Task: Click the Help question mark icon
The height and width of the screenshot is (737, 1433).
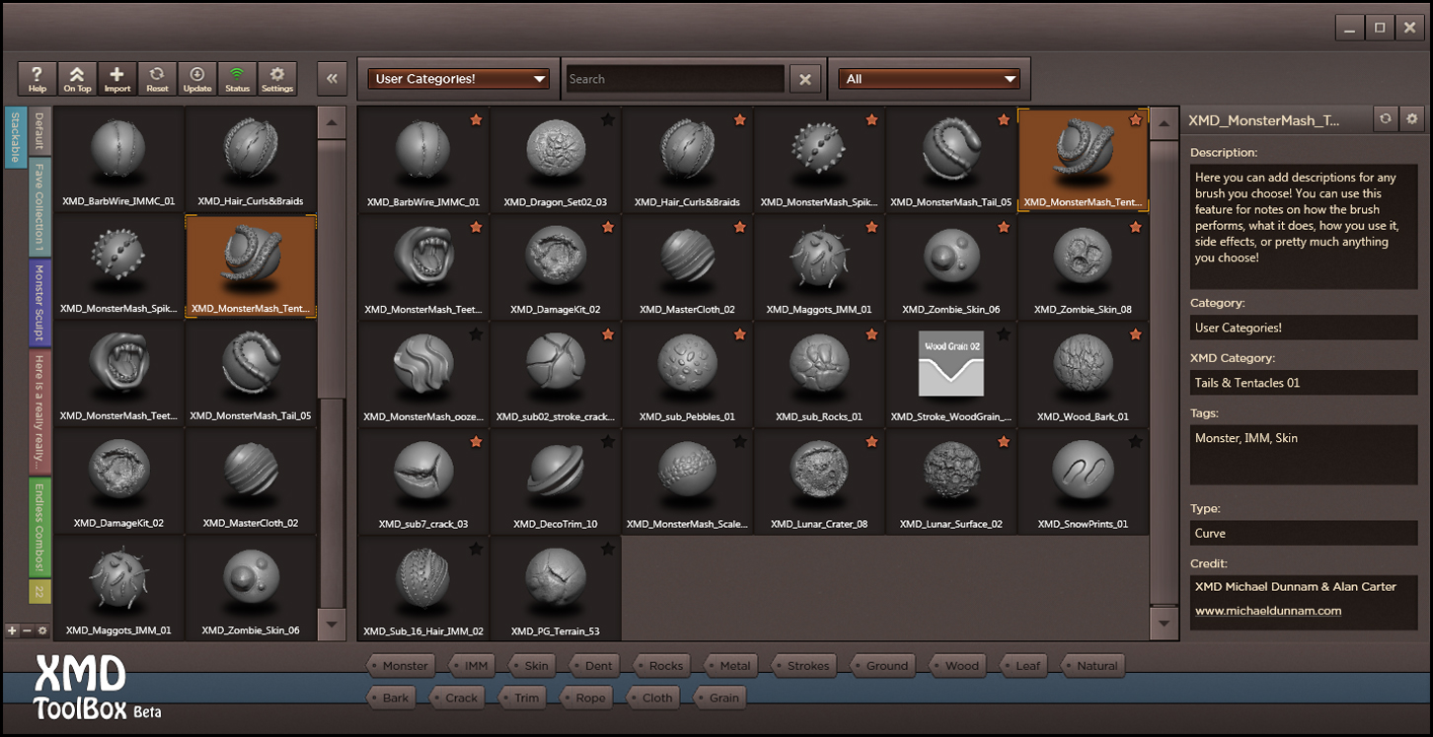Action: point(38,78)
